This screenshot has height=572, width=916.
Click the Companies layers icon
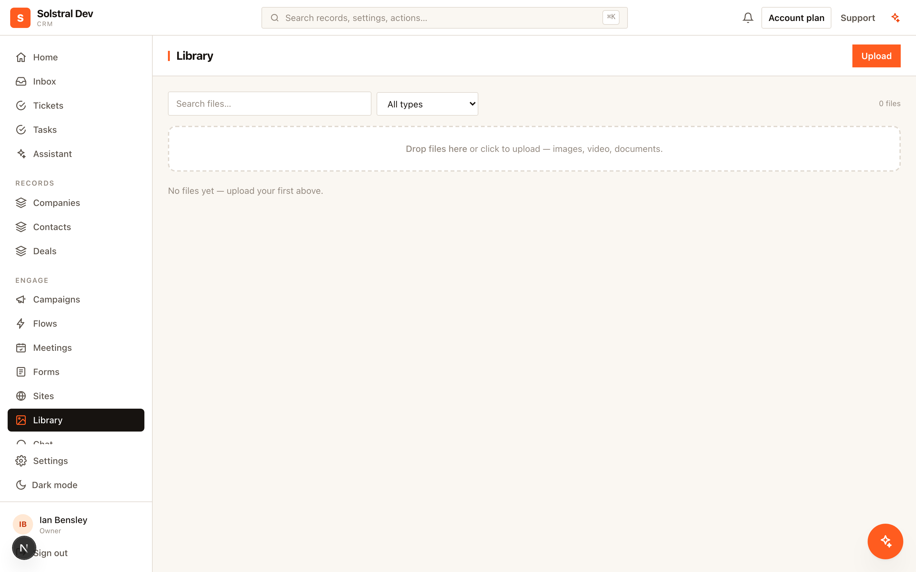pos(21,203)
